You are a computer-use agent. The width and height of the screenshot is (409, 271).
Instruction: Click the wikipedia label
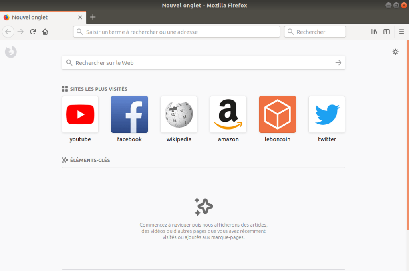(179, 139)
